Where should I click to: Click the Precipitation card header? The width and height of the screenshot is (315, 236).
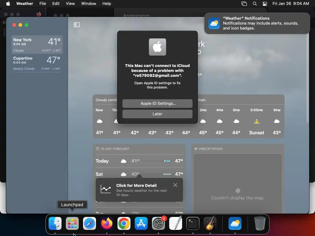pos(209,149)
